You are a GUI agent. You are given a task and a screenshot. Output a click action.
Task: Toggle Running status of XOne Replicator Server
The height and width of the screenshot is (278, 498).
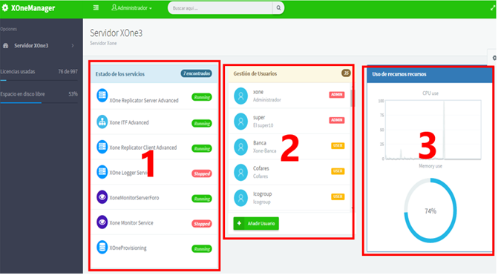click(202, 97)
